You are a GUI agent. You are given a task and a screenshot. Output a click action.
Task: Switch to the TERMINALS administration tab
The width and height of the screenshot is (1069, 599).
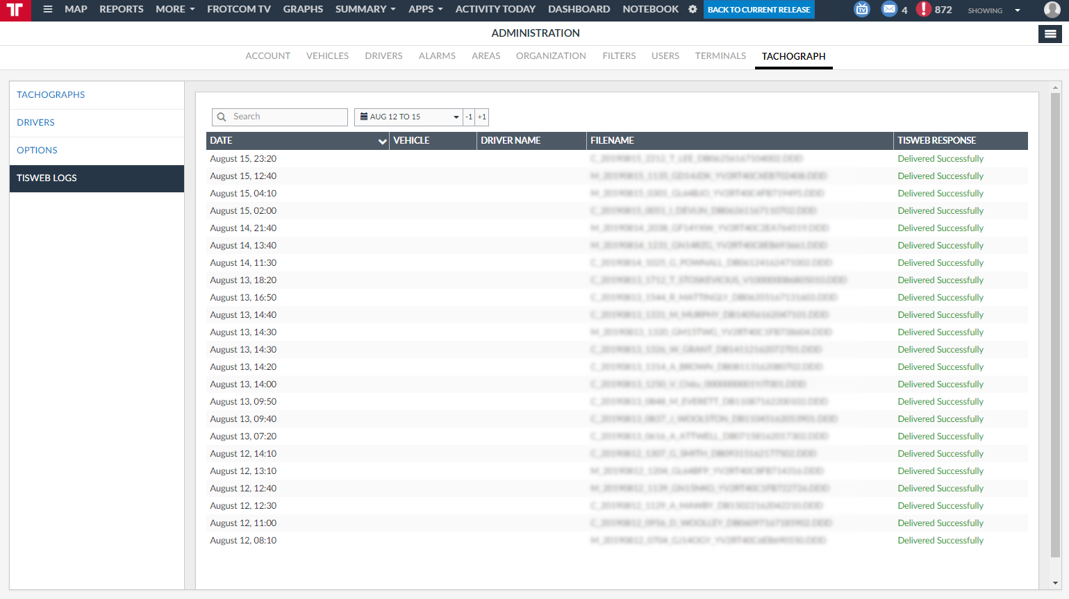720,56
